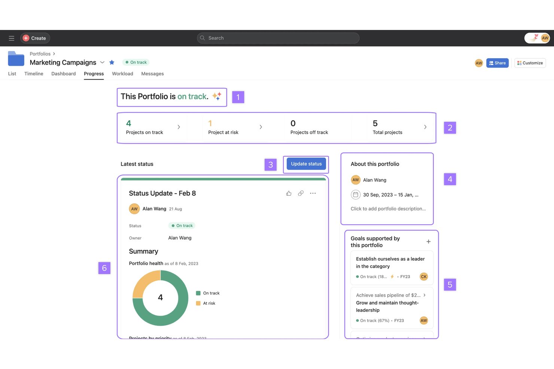Click the Share button

497,63
